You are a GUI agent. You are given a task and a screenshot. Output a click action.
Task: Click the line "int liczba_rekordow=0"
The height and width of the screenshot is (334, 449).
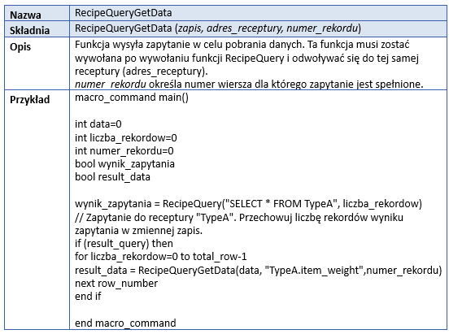(126, 138)
